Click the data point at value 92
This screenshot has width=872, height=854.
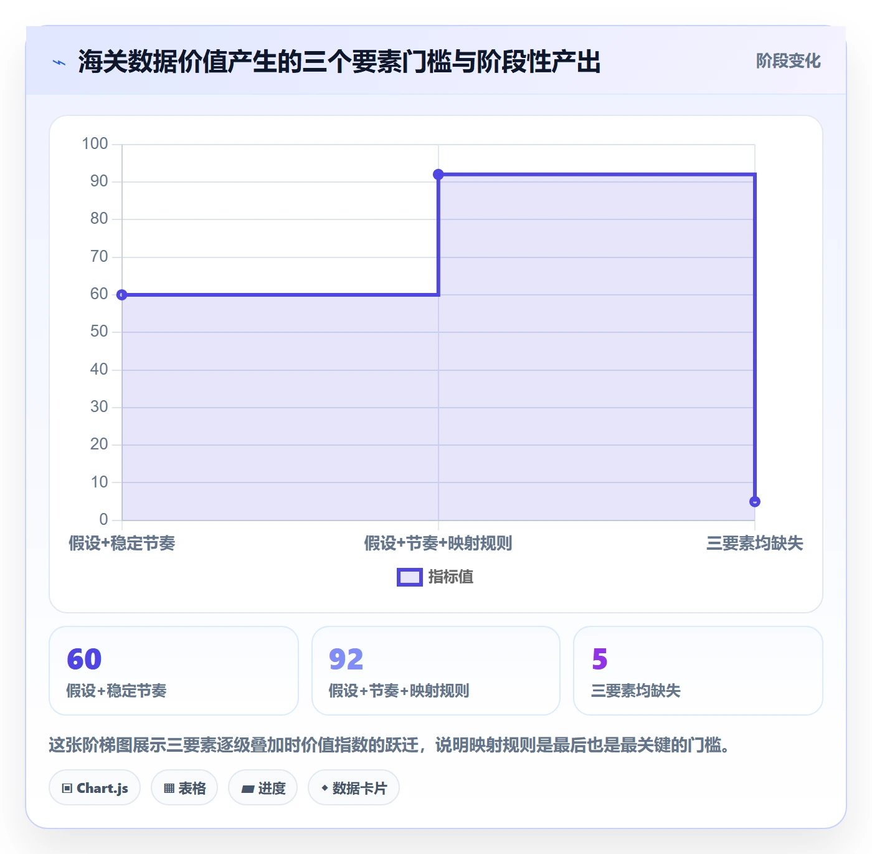click(438, 175)
